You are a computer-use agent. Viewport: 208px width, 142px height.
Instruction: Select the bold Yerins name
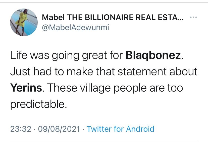pos(26,88)
